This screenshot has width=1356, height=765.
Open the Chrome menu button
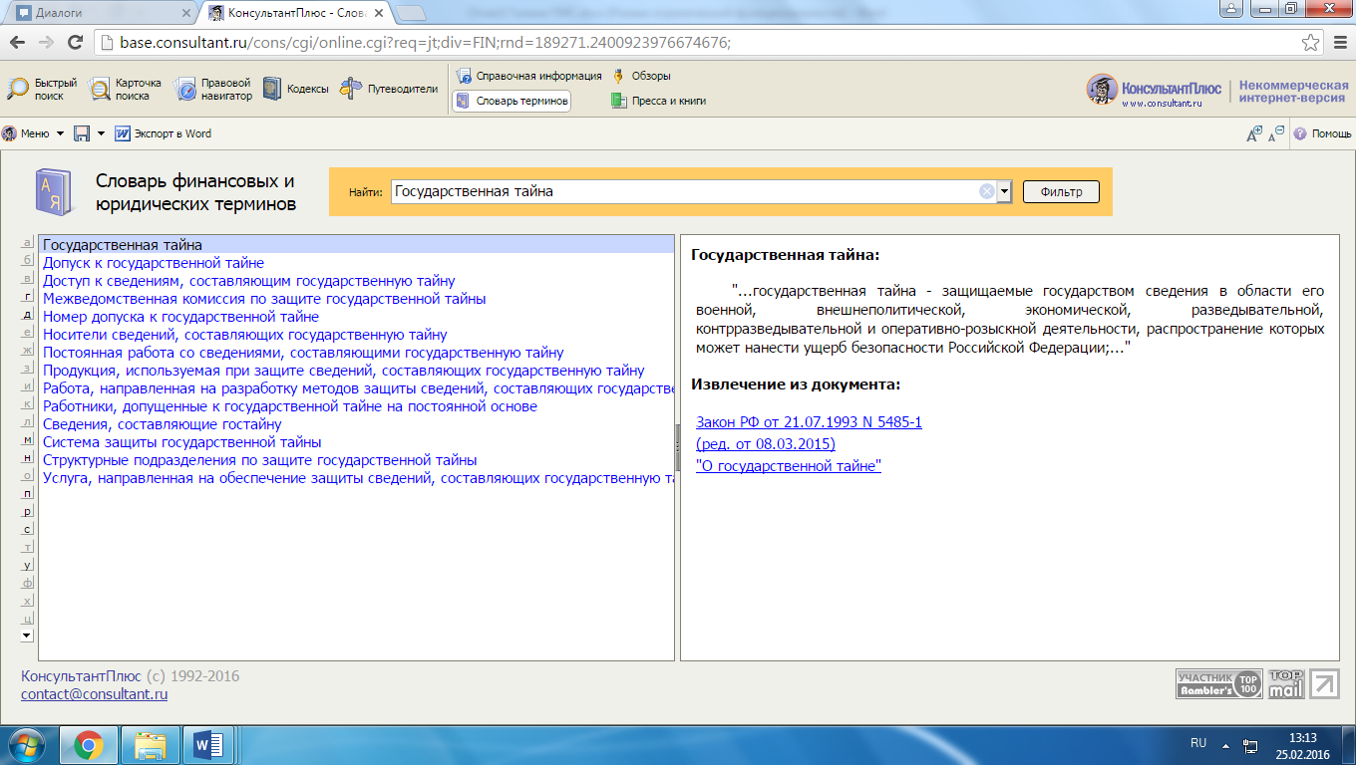[1339, 43]
